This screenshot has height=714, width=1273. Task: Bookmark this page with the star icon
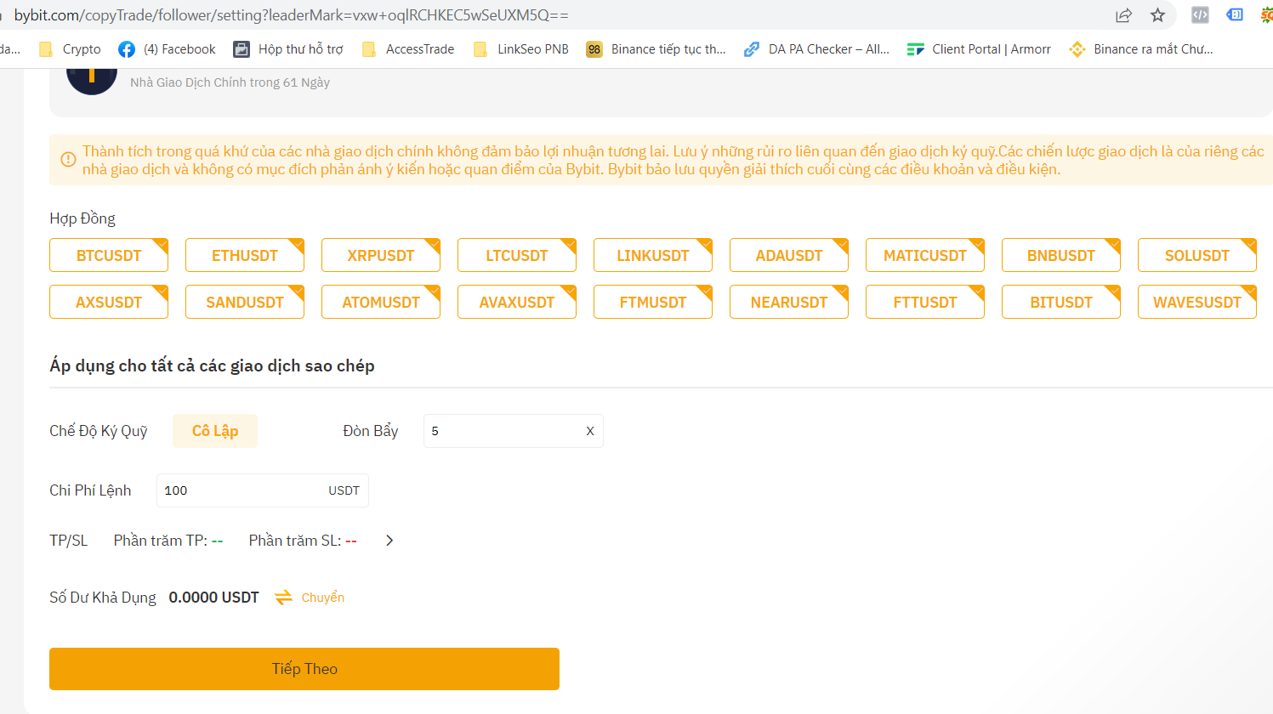(1157, 15)
